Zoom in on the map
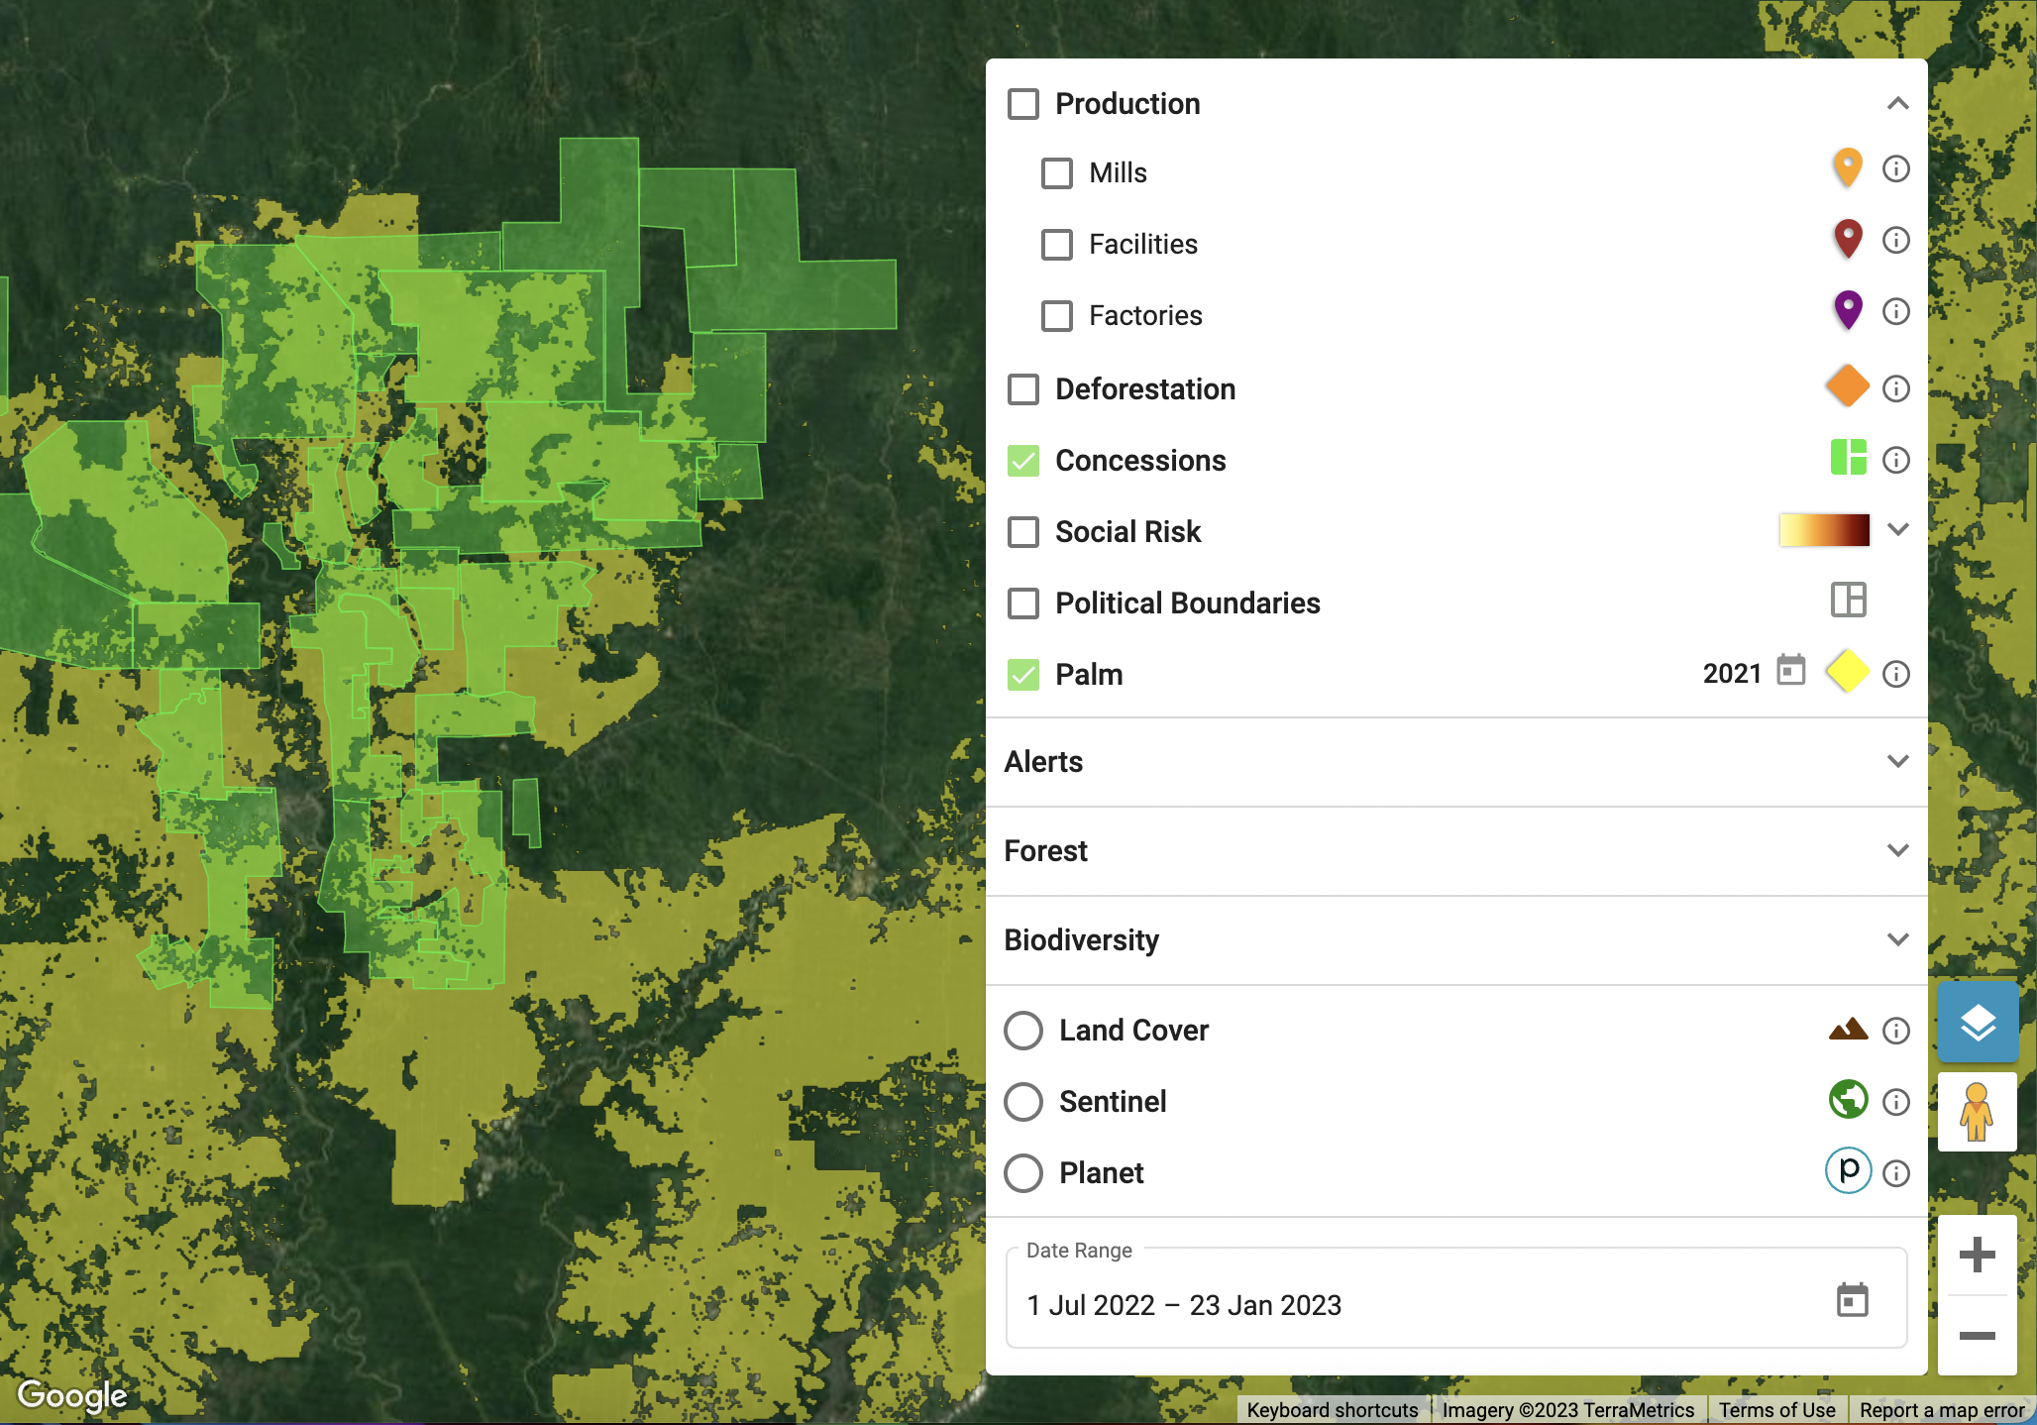This screenshot has height=1425, width=2037. (x=1977, y=1255)
